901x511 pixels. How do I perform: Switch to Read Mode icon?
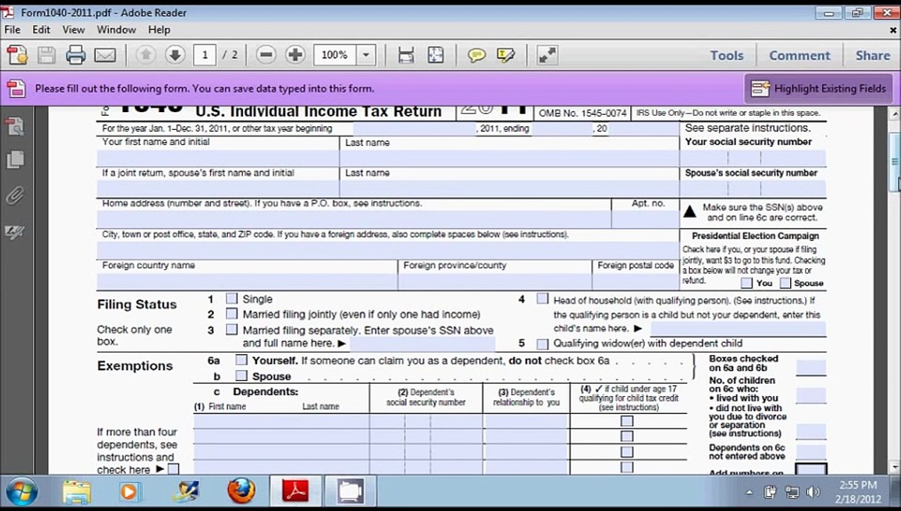546,55
